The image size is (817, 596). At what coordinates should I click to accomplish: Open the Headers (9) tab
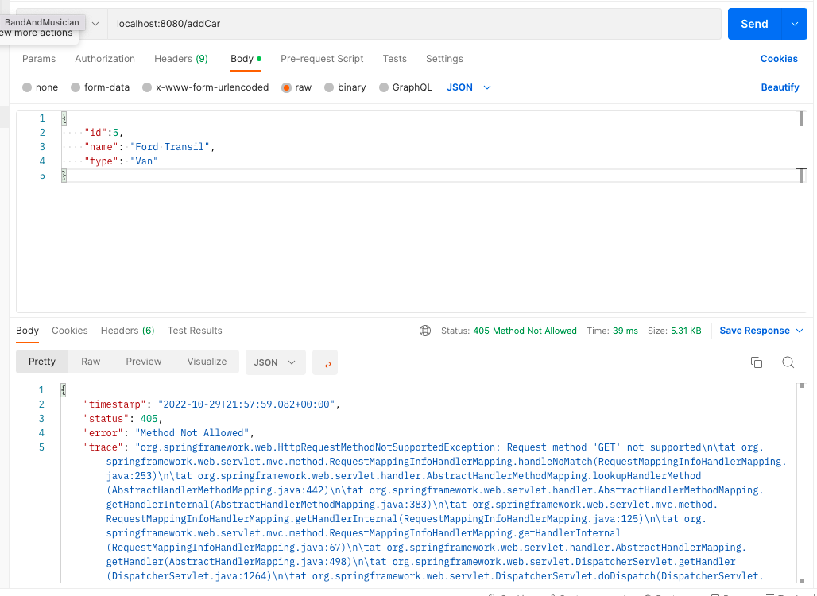click(180, 59)
